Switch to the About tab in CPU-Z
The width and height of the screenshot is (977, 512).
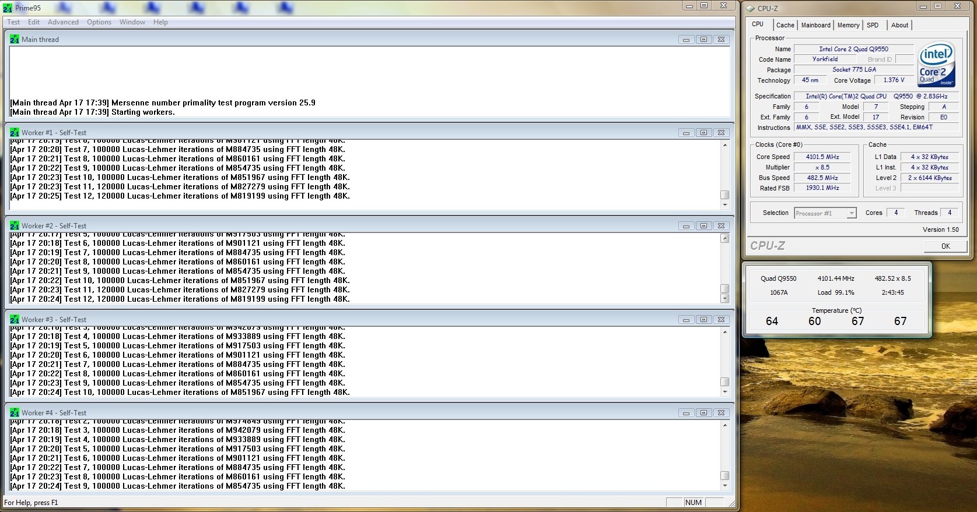[899, 25]
